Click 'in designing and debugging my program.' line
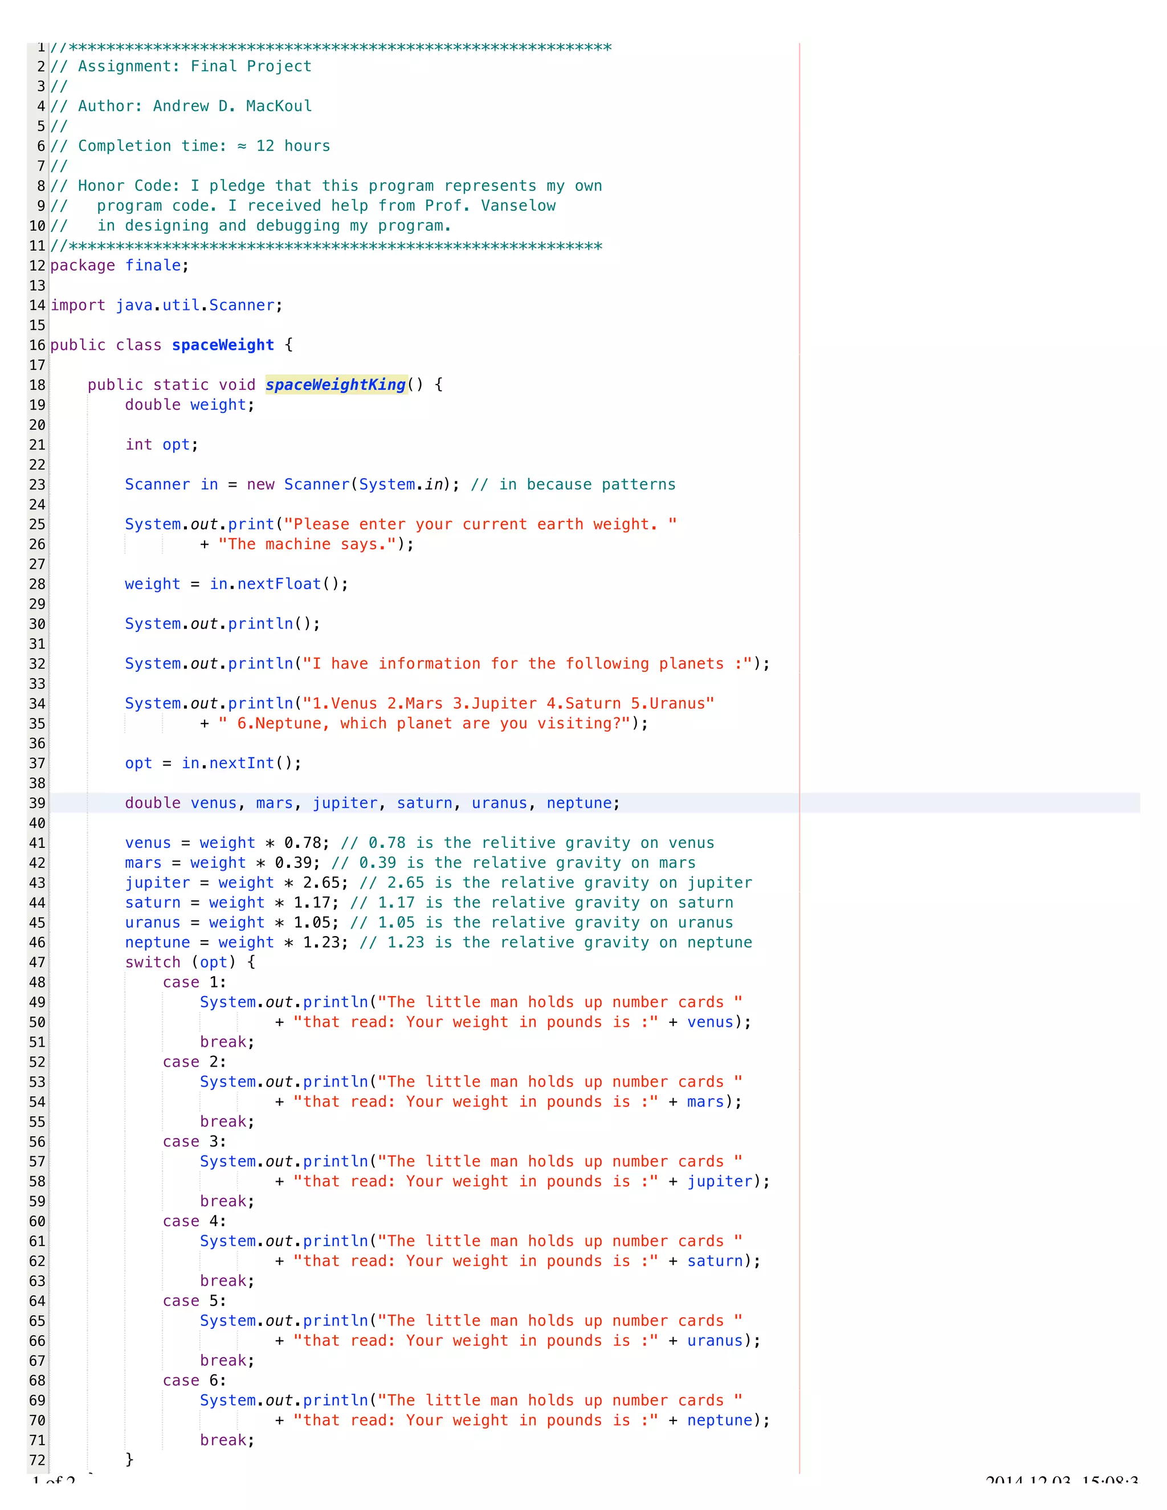The width and height of the screenshot is (1167, 1510). pos(251,226)
